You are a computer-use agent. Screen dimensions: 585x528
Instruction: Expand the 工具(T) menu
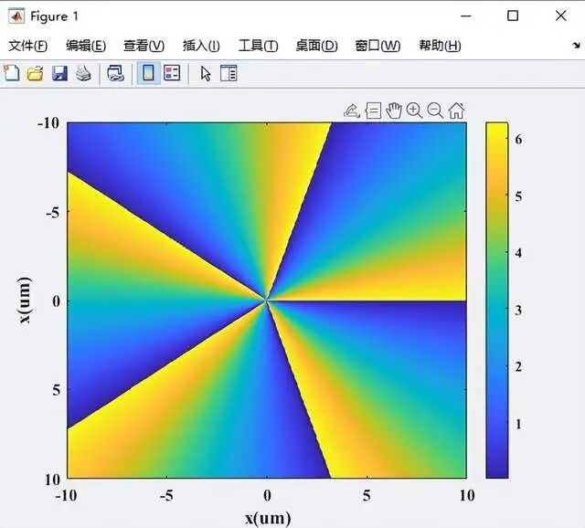click(258, 46)
